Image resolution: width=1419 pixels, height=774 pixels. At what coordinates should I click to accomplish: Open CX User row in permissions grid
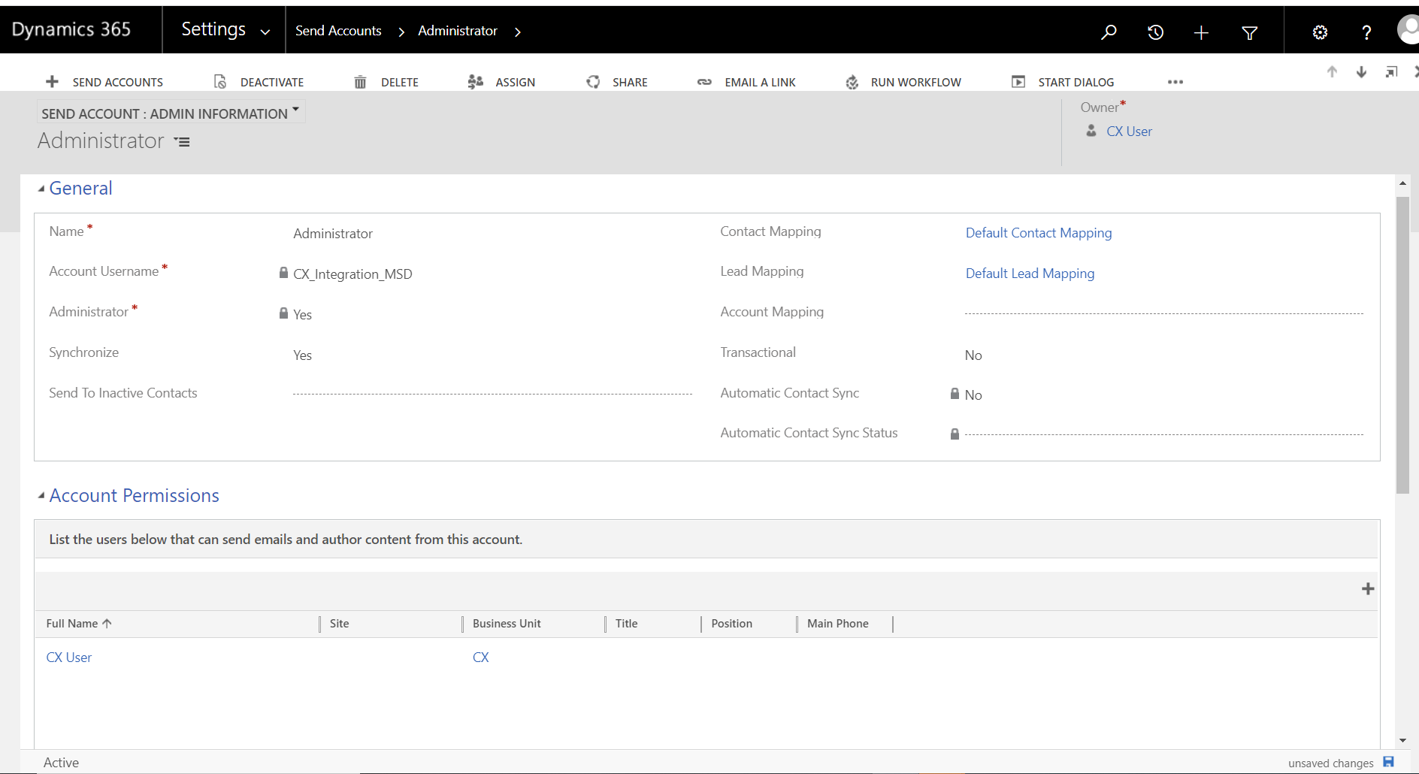click(x=69, y=658)
